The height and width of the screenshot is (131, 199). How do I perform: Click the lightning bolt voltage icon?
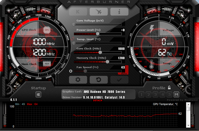click(152, 29)
